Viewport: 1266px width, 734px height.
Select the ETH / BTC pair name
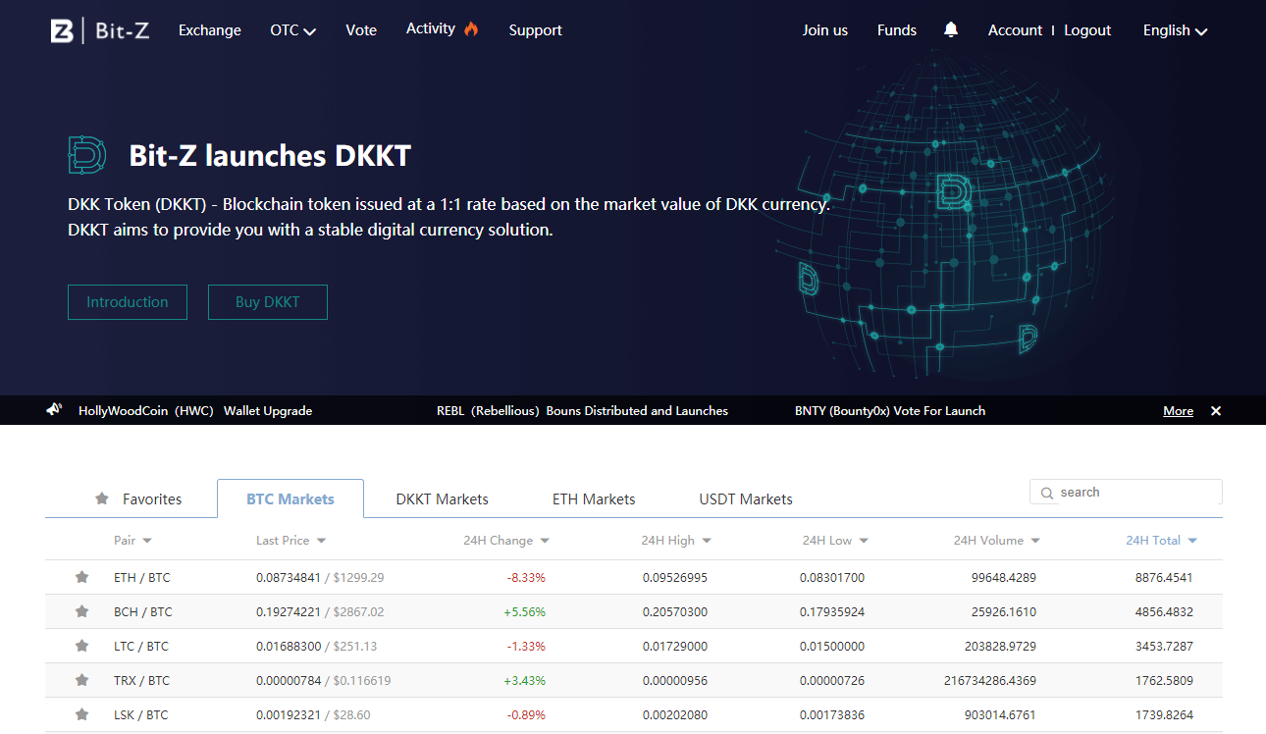tap(142, 577)
